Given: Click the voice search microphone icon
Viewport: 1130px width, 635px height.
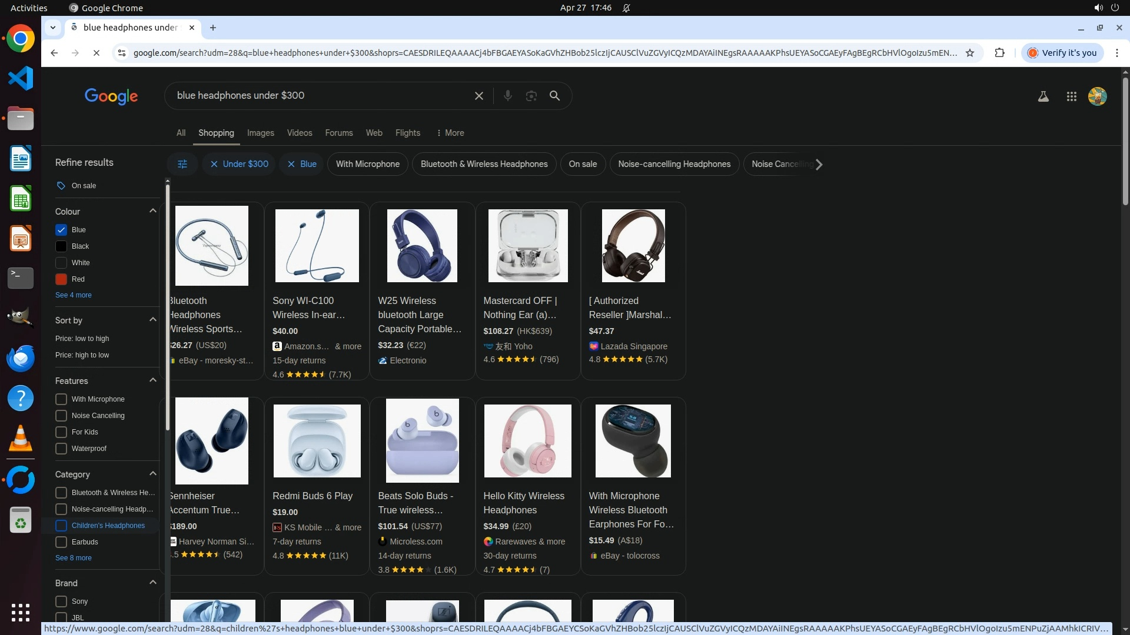Looking at the screenshot, I should coord(507,96).
